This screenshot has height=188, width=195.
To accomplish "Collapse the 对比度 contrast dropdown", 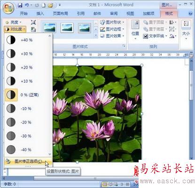I will pos(15,29).
